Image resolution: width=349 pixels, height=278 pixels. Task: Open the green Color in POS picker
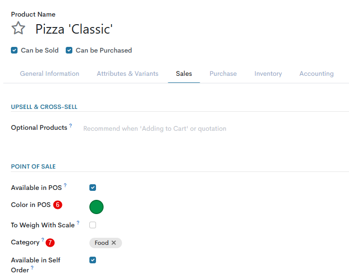(96, 206)
